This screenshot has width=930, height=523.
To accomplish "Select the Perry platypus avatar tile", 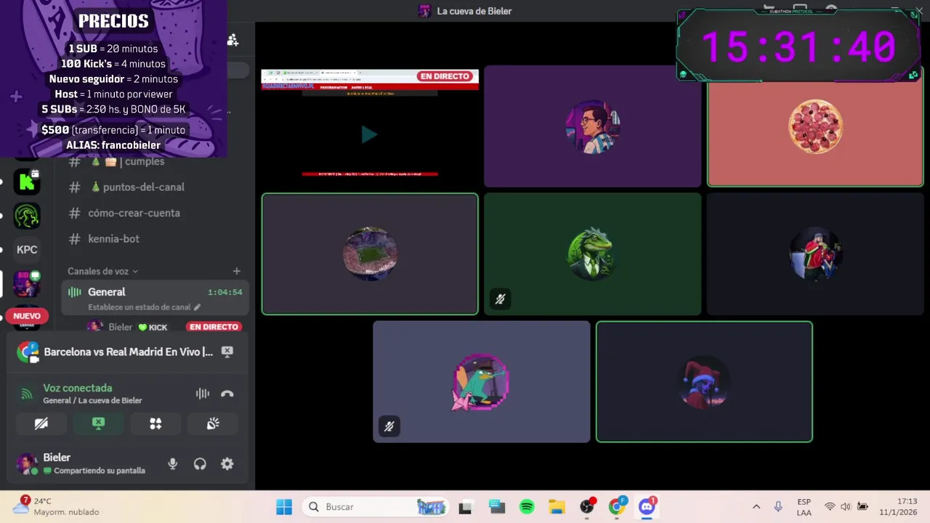I will coord(482,381).
